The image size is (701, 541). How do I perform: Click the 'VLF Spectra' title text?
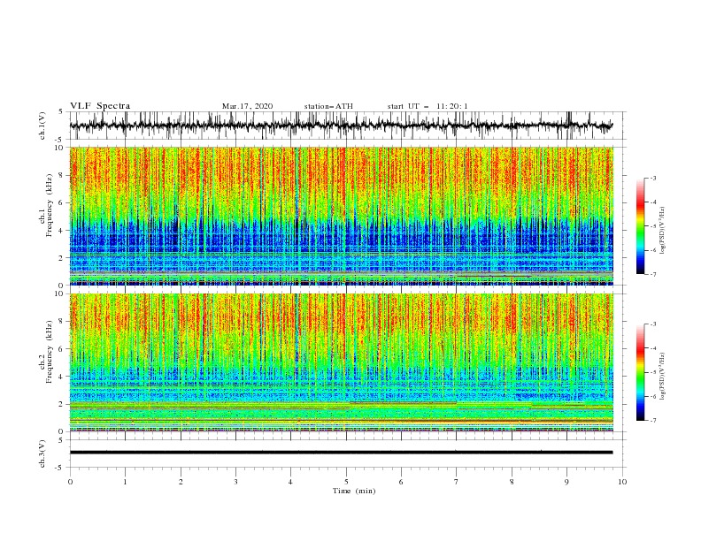100,106
